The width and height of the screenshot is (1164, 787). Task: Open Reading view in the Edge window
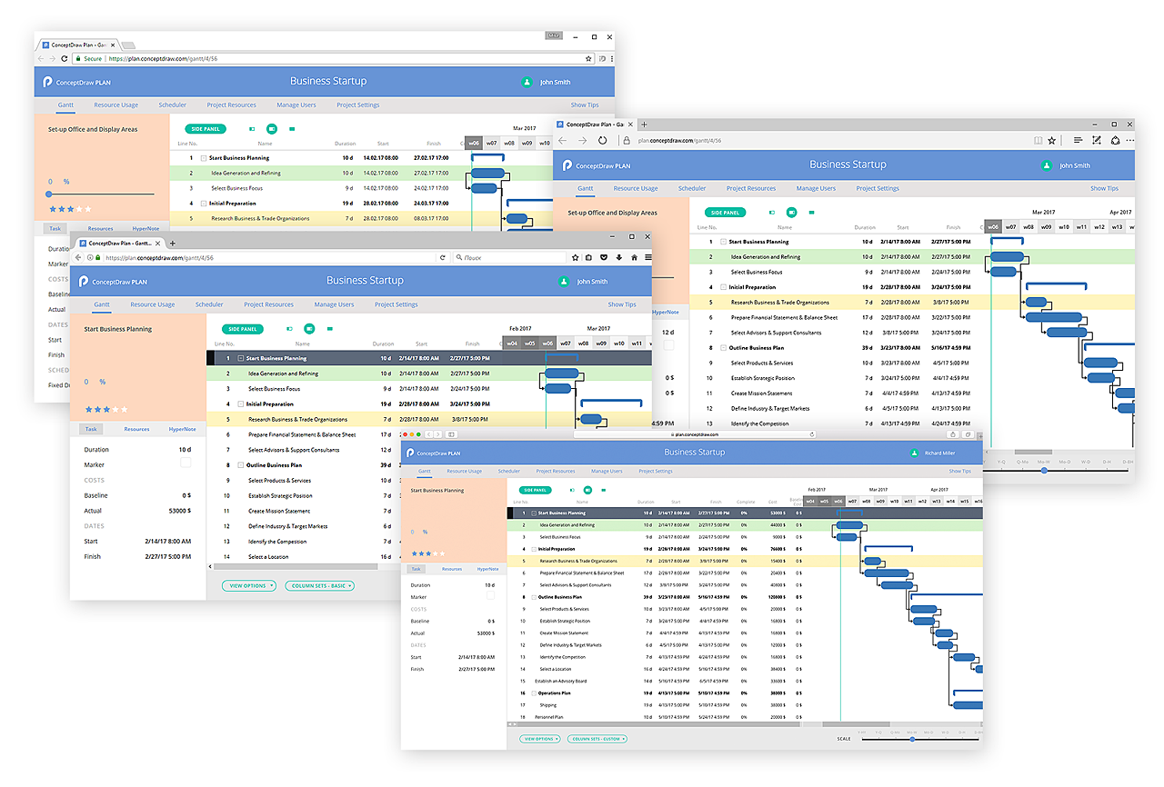click(1038, 141)
